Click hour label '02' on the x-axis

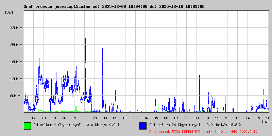[125, 118]
